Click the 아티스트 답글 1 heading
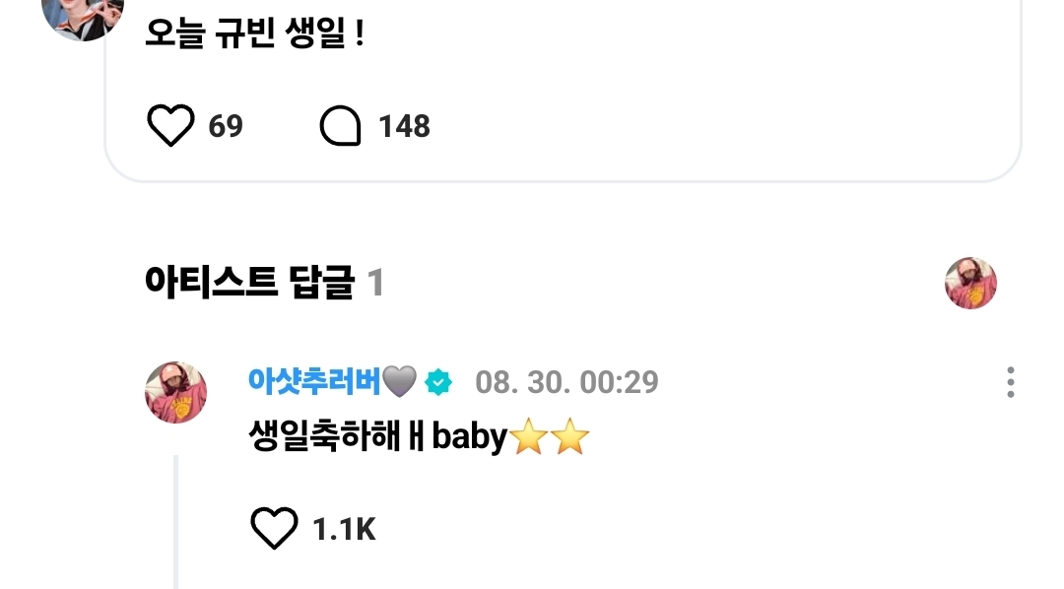The image size is (1064, 589). pos(265,283)
